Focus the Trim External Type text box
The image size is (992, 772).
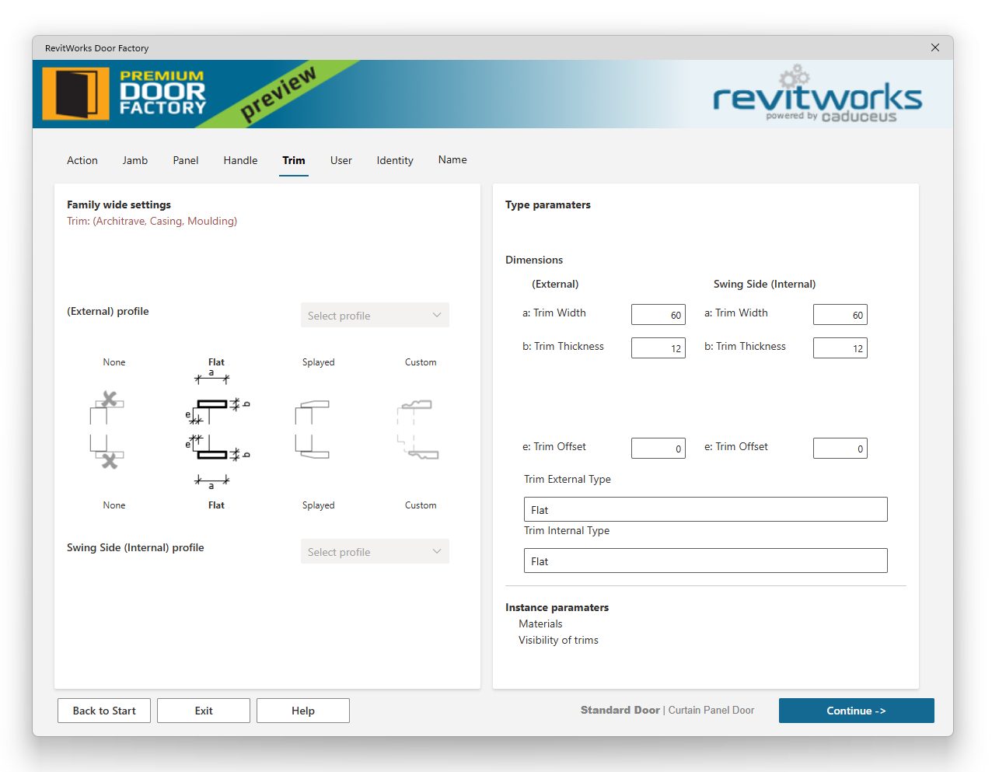click(x=705, y=509)
